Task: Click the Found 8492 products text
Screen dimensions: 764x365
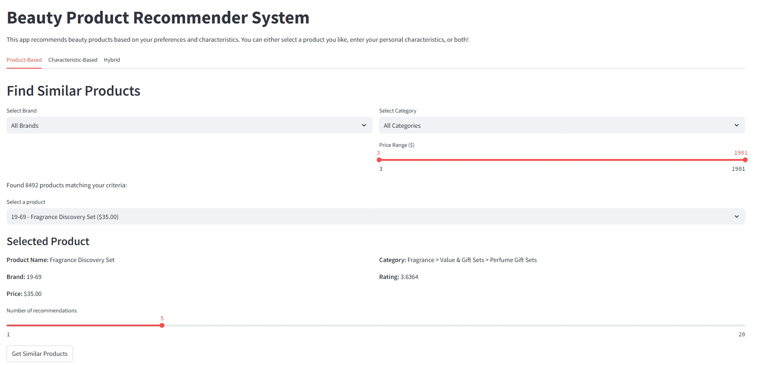Action: coord(67,185)
